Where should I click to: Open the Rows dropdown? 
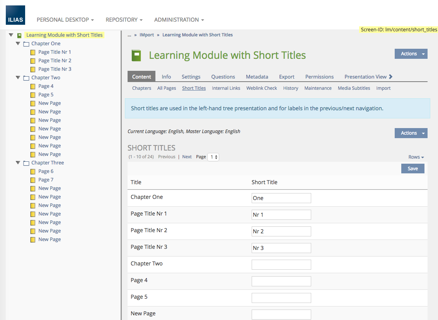click(x=416, y=157)
